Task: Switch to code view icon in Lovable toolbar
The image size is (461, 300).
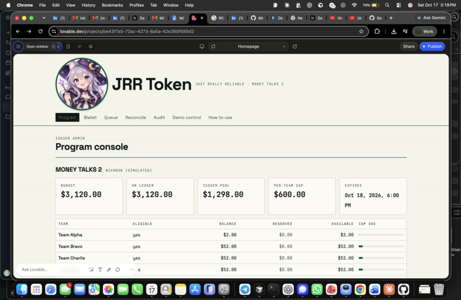Action: coord(80,46)
